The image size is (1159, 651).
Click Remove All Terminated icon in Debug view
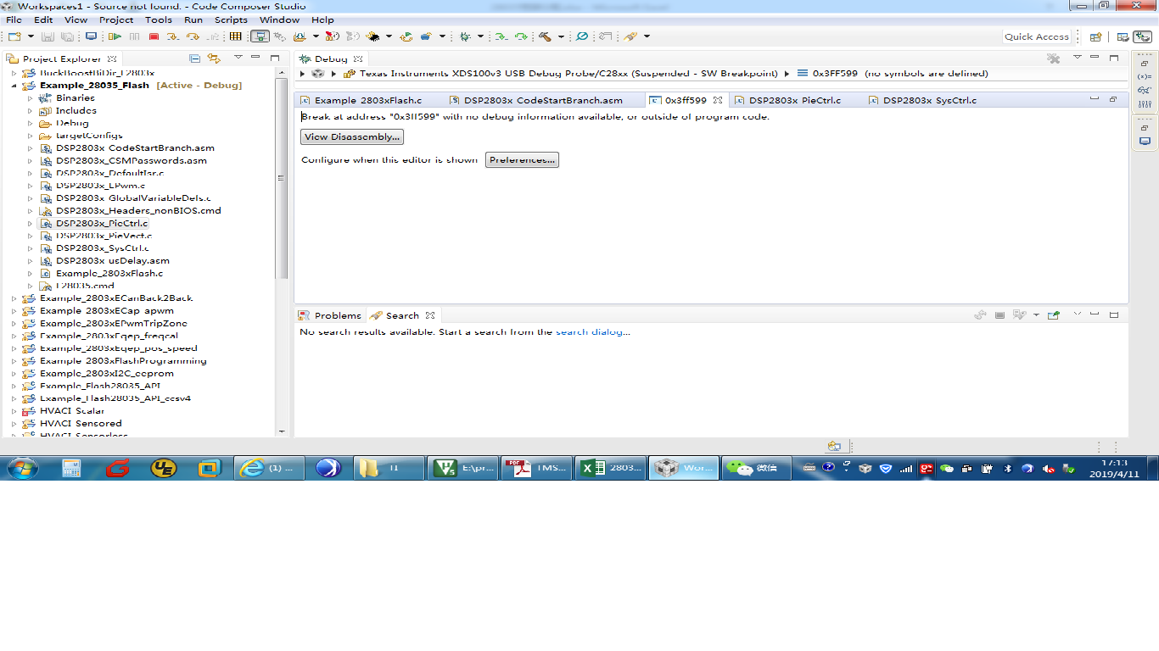pyautogui.click(x=1053, y=58)
